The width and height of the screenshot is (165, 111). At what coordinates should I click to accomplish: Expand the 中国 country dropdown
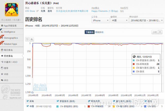(x=120, y=21)
